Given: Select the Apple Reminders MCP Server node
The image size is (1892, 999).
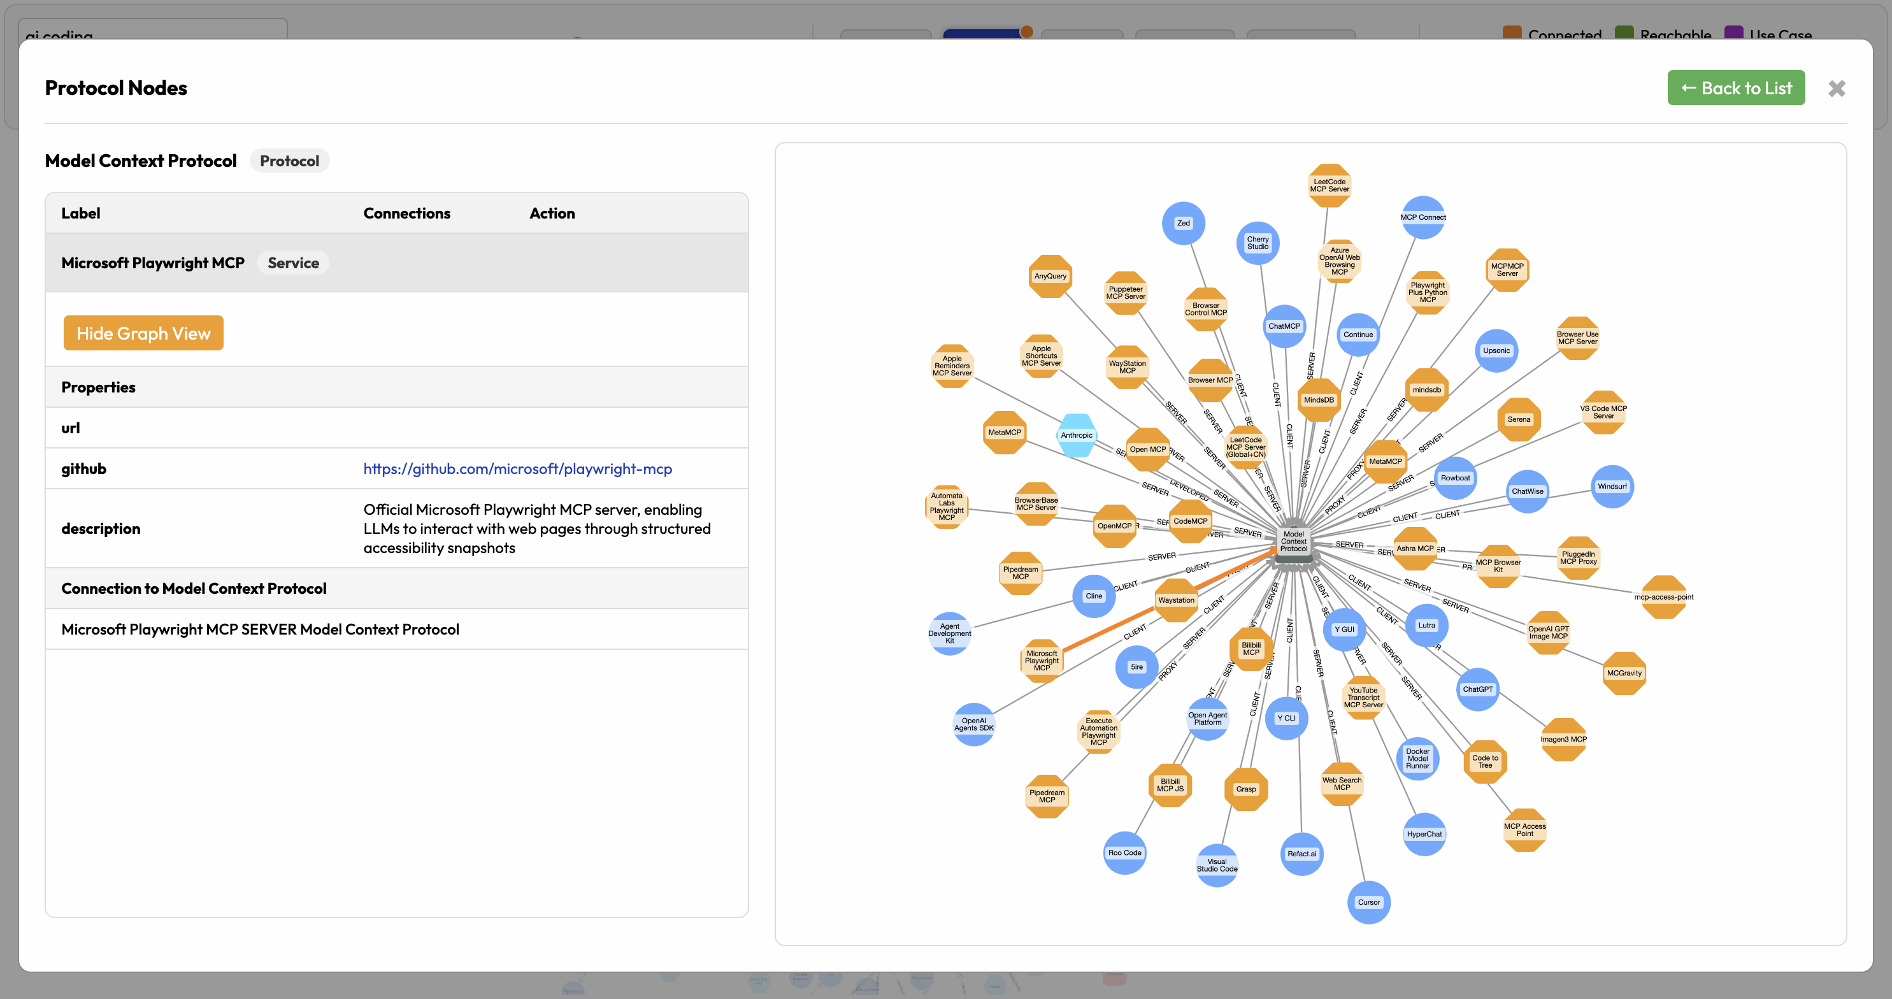Looking at the screenshot, I should tap(952, 366).
